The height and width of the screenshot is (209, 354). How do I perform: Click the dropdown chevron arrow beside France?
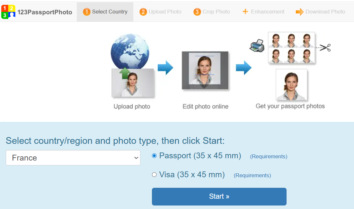tap(136, 158)
